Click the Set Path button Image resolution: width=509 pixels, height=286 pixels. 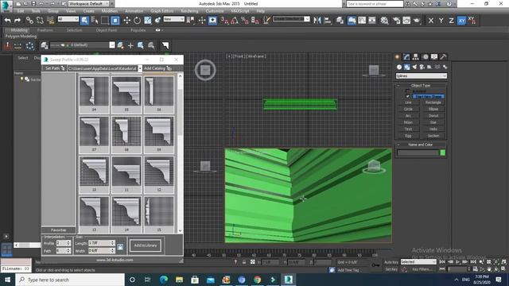point(55,68)
